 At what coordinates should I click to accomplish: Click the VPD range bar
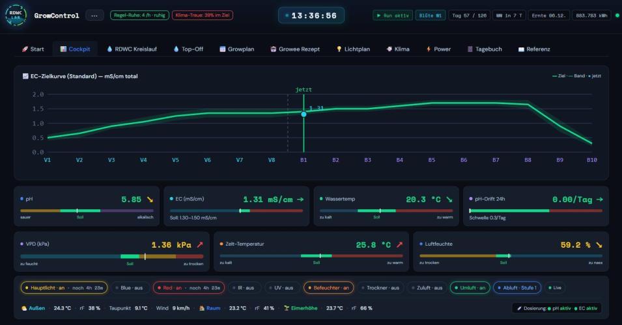[112, 257]
